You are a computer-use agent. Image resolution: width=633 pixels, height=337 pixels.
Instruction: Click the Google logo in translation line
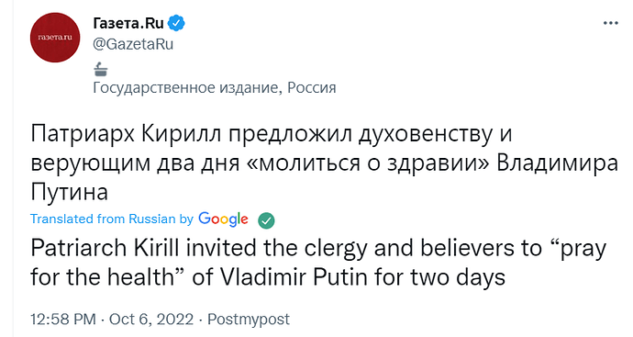(223, 219)
